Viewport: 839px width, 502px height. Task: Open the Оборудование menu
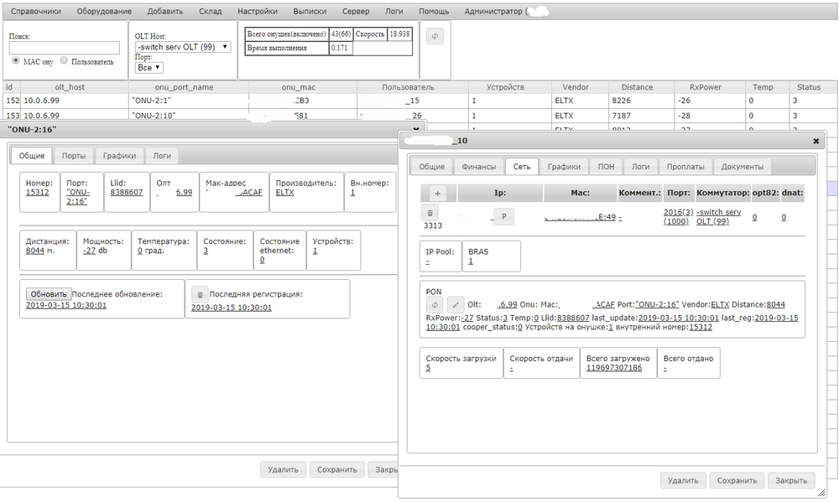104,12
